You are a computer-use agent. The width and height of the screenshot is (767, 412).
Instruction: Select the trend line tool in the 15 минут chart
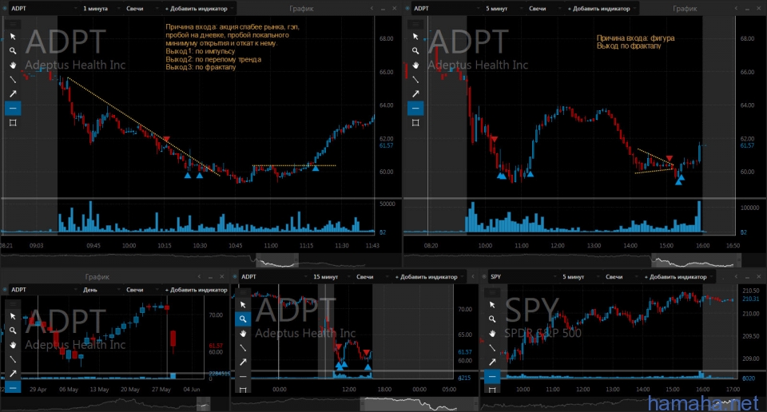tap(243, 347)
